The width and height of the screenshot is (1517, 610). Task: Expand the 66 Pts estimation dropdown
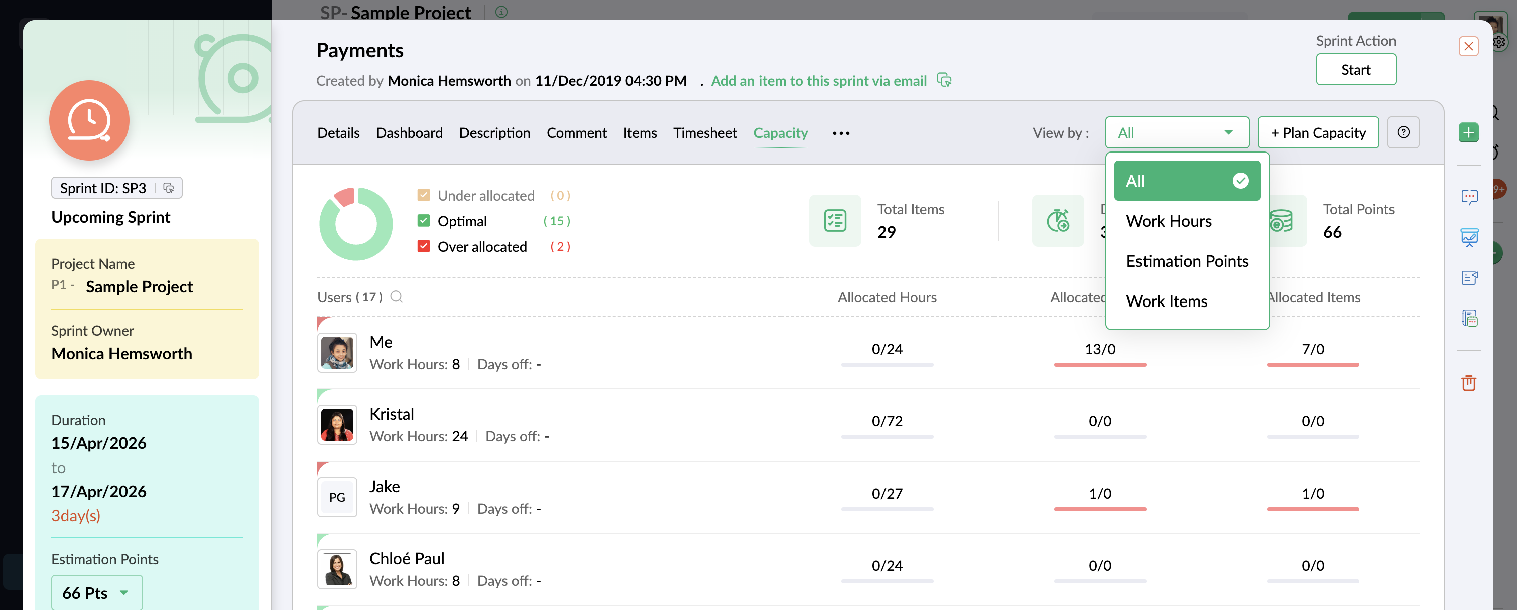click(x=96, y=592)
